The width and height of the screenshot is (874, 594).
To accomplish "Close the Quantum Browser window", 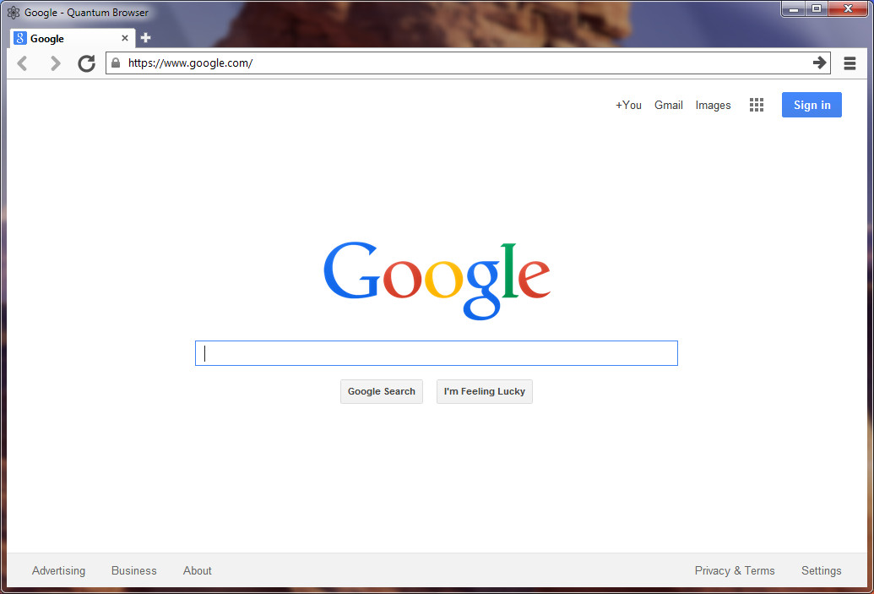I will coord(848,9).
